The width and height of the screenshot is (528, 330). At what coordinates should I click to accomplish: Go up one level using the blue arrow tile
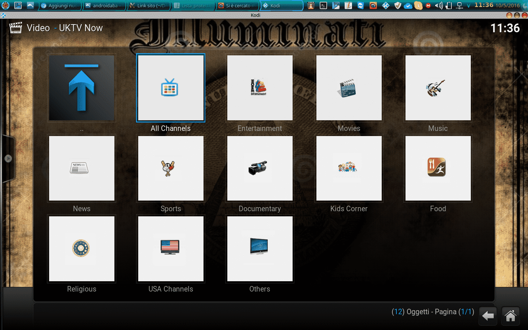pos(82,88)
